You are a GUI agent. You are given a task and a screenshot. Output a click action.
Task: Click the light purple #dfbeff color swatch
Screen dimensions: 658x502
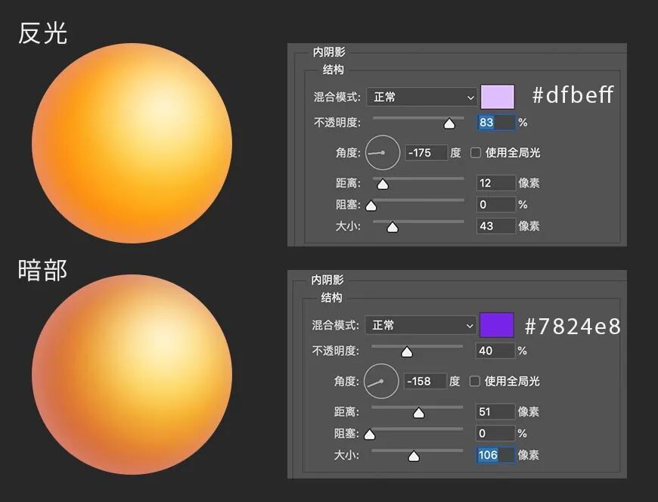point(497,97)
